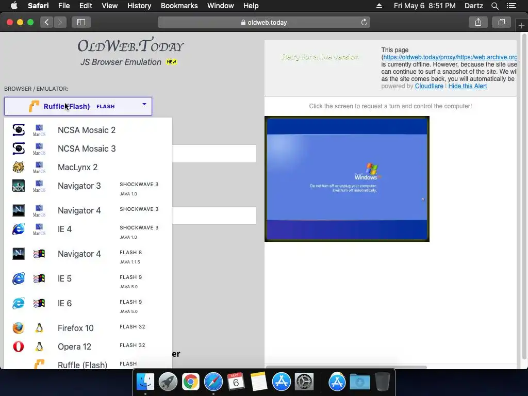
Task: Open the Browser / Emulator dropdown
Action: [78, 106]
